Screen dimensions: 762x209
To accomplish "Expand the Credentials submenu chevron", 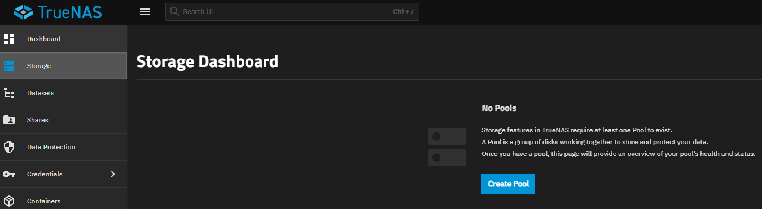I will [x=113, y=174].
